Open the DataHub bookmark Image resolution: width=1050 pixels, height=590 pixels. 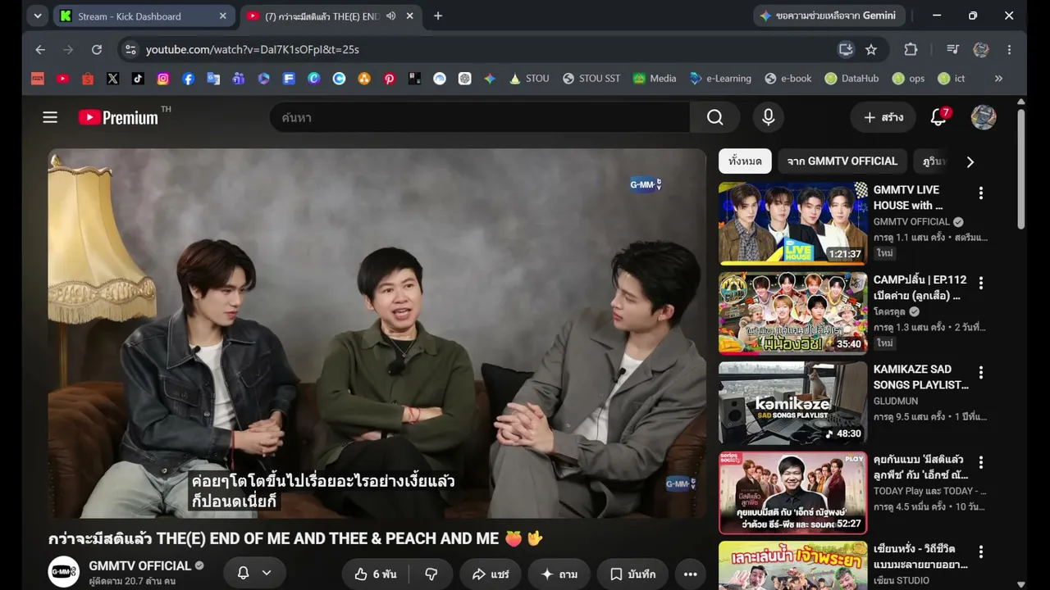coord(851,79)
